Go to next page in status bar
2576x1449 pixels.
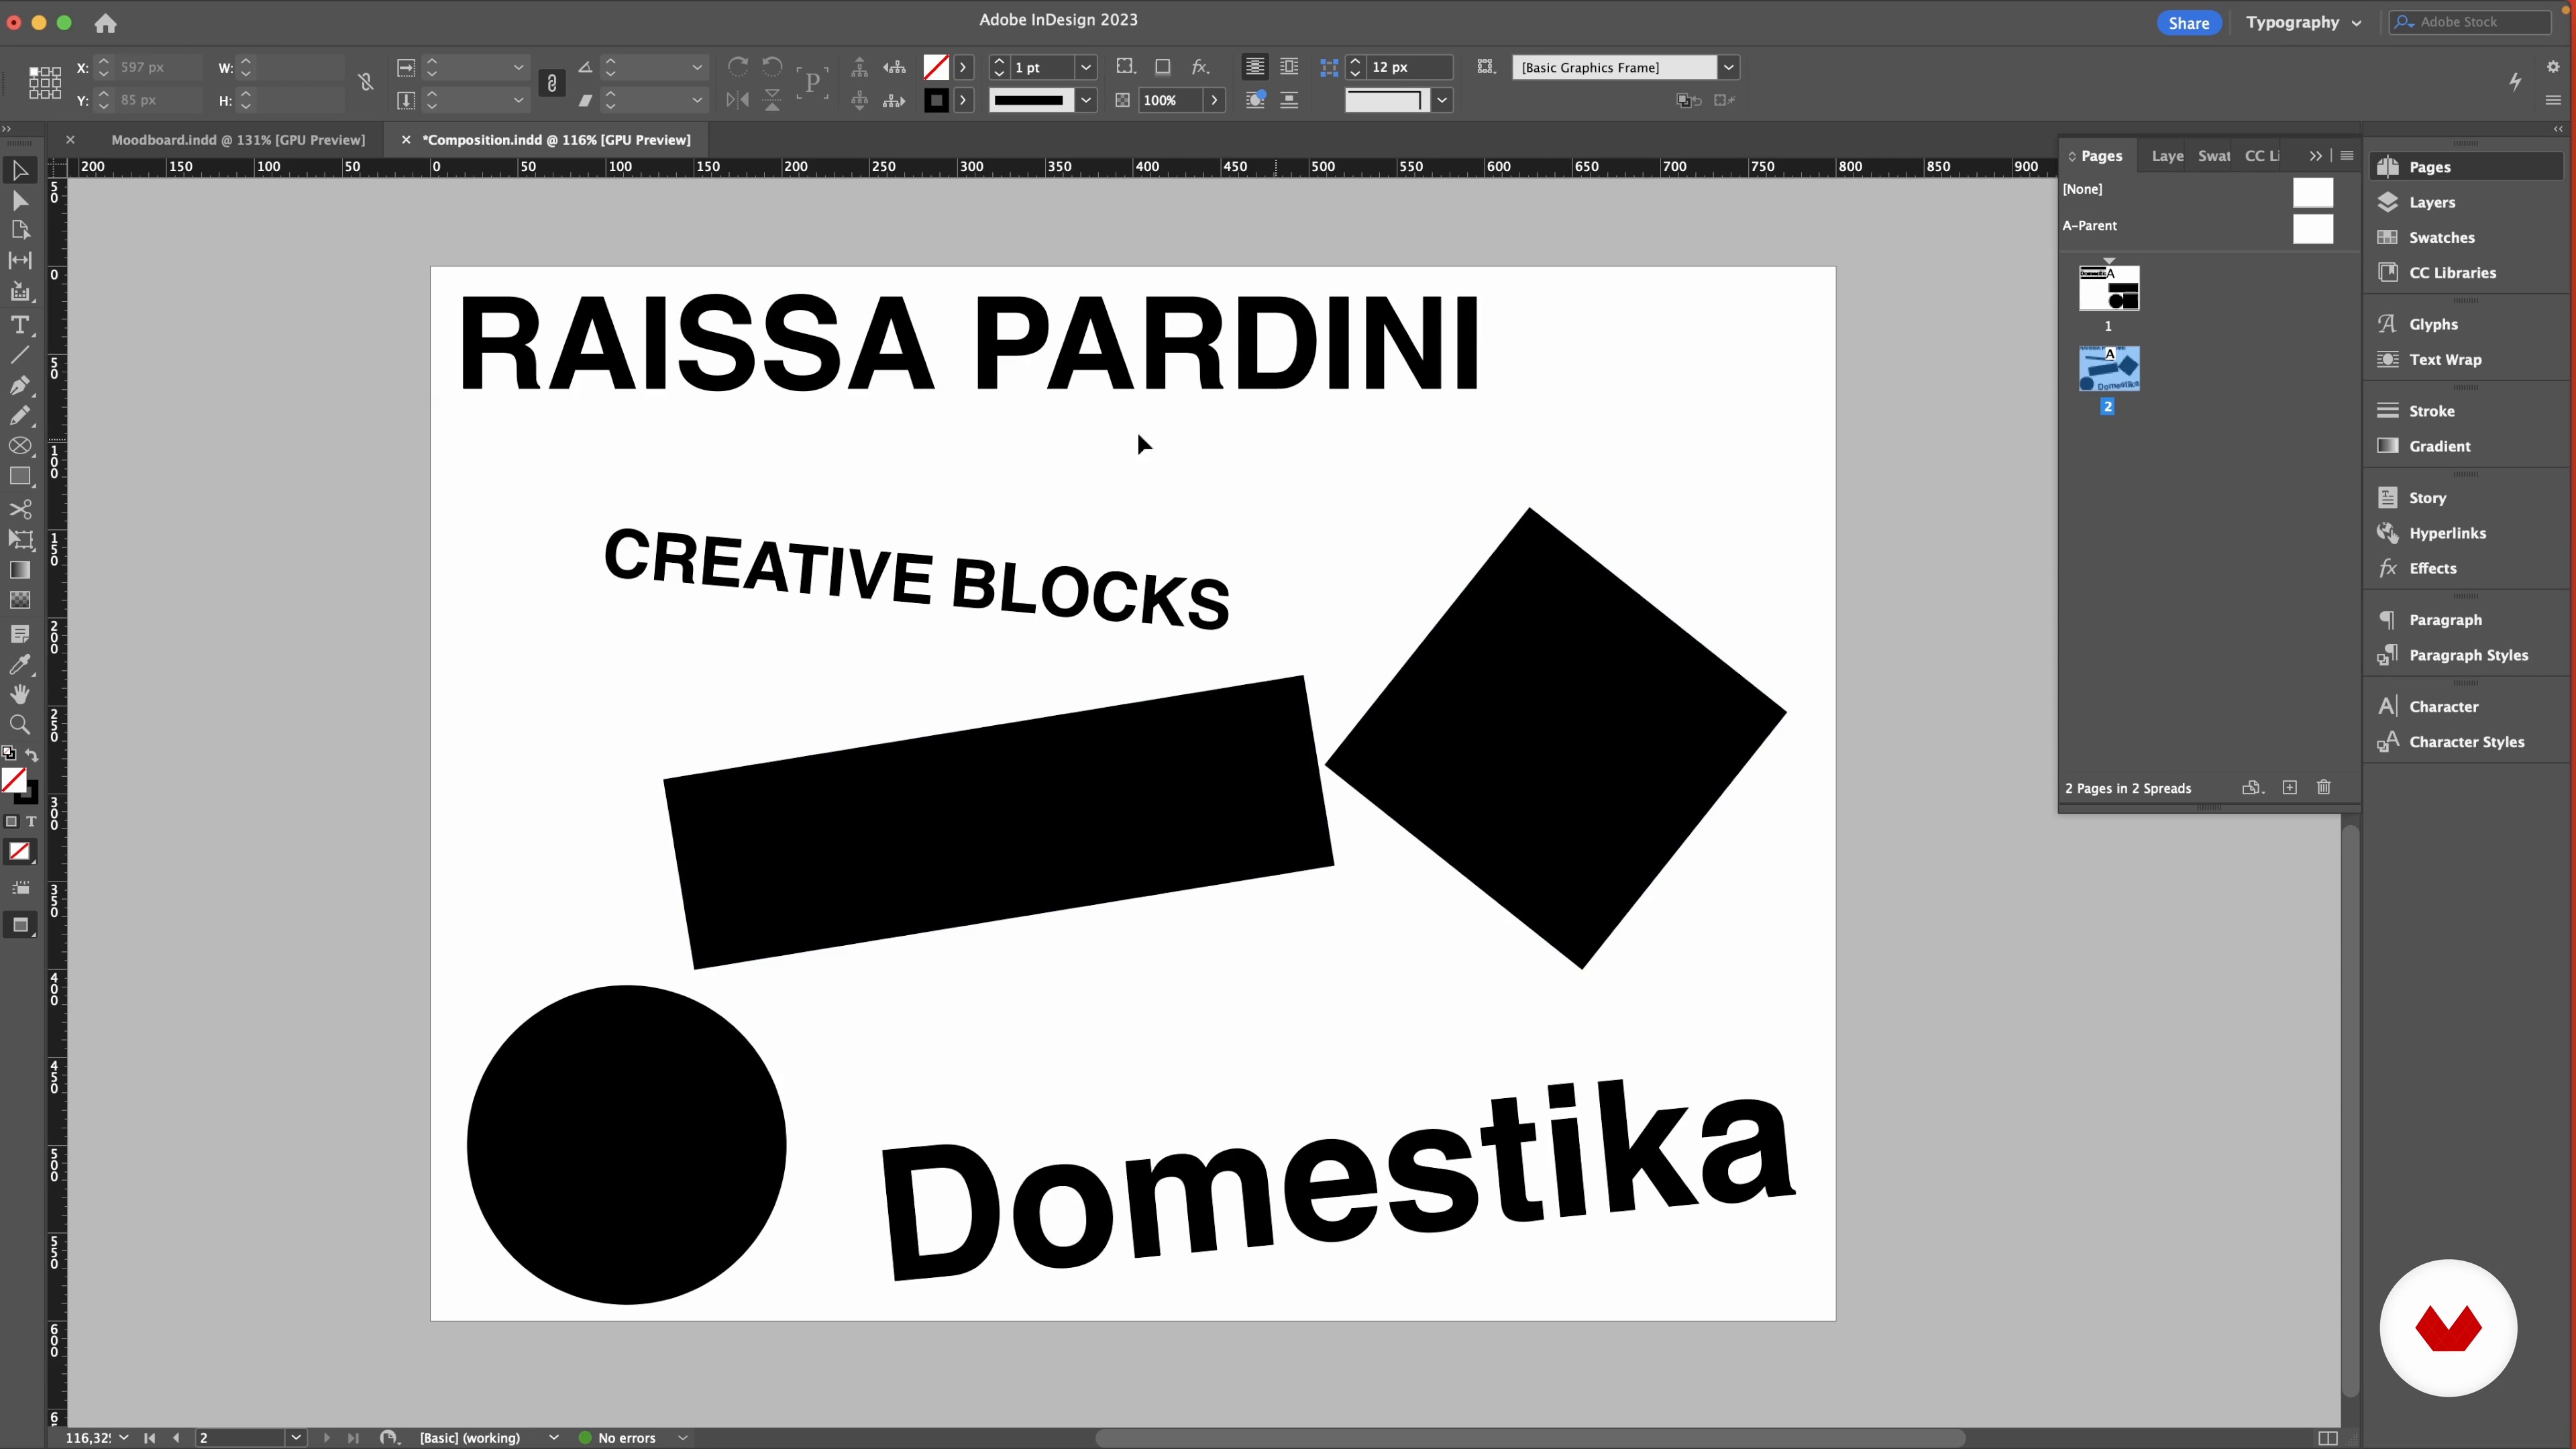[x=326, y=1437]
